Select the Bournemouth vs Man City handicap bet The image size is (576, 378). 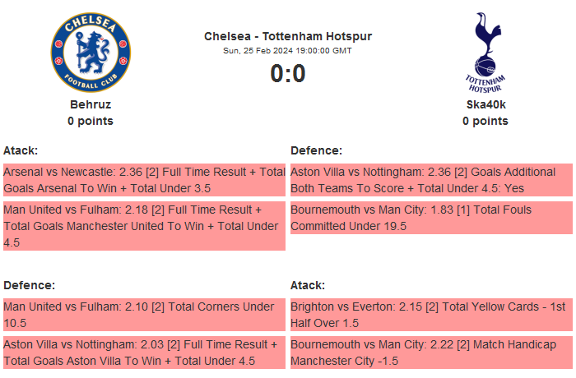pos(431,353)
